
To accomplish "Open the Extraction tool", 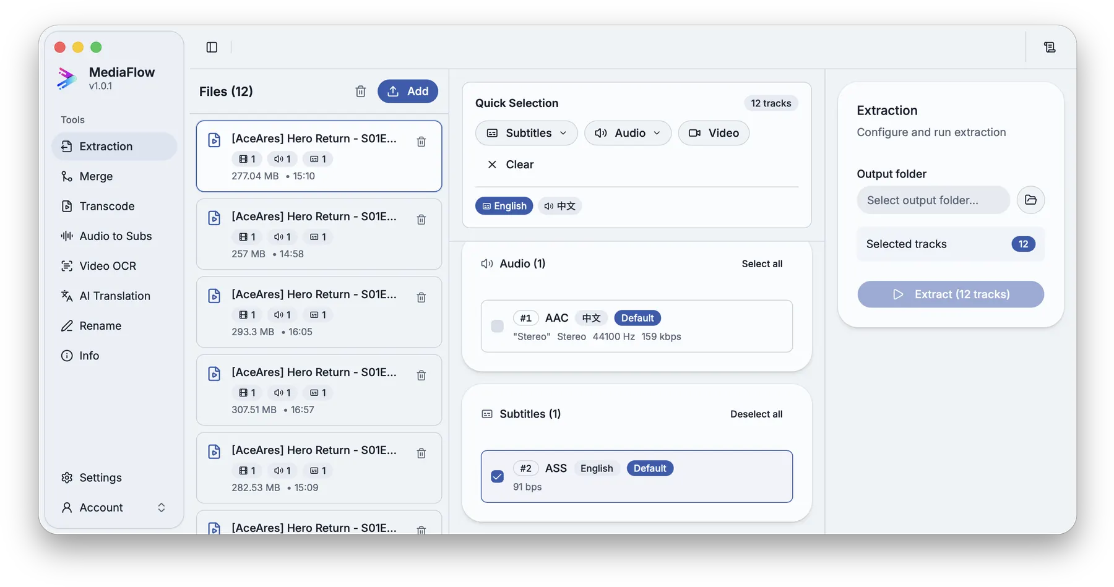I will click(114, 147).
